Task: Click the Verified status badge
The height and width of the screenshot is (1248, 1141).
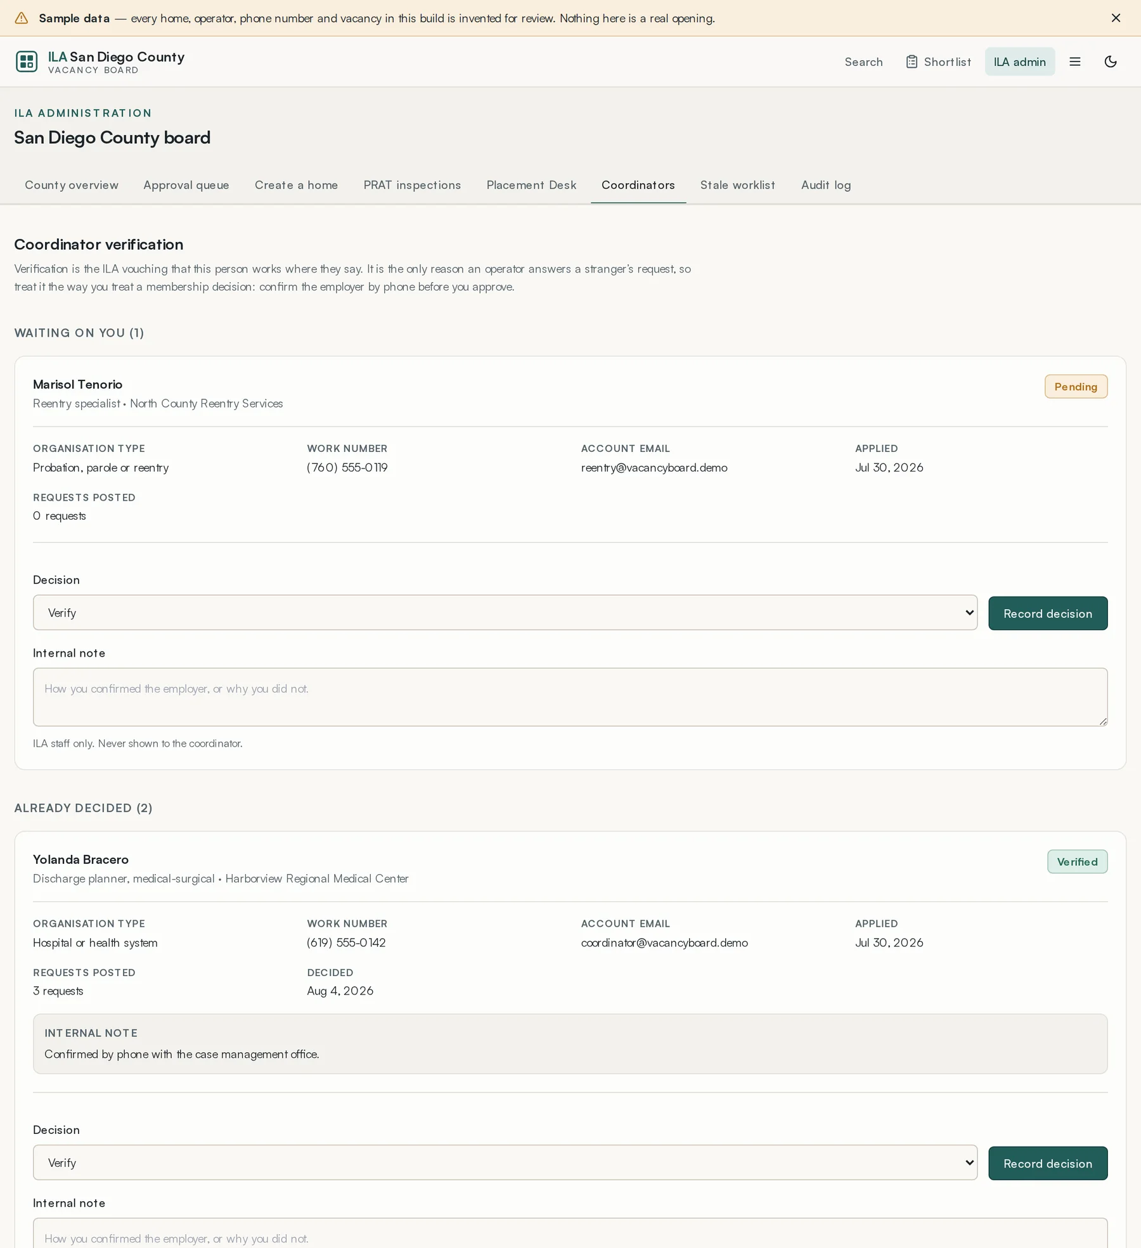Action: coord(1077,861)
